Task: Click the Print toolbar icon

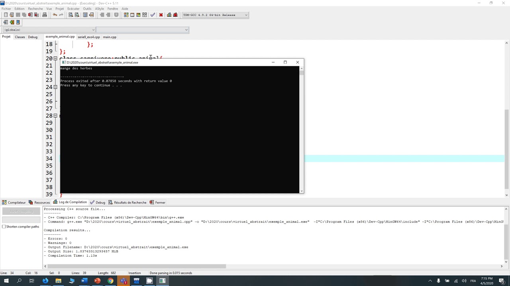Action: point(45,15)
